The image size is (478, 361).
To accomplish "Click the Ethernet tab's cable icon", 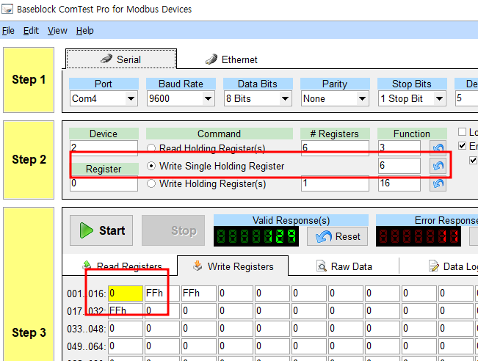I will pos(211,59).
